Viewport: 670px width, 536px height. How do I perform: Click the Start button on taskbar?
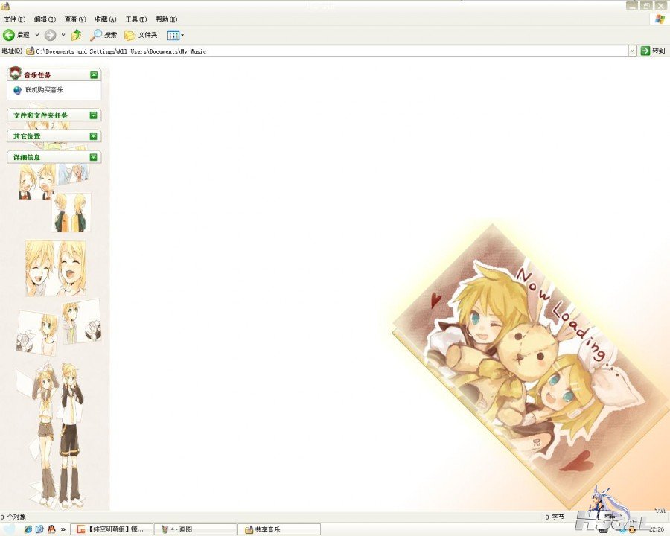pyautogui.click(x=10, y=529)
